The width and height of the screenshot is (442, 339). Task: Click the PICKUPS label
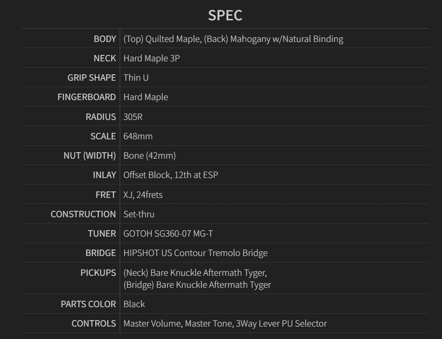[98, 273]
